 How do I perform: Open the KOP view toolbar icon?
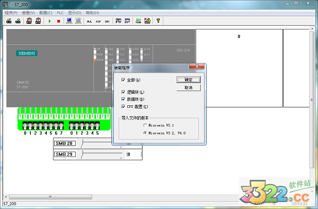point(98,21)
